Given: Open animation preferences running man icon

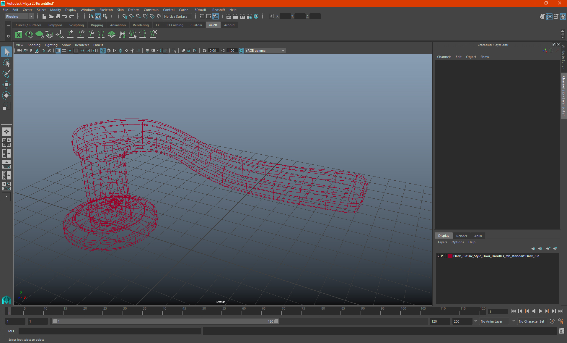Looking at the screenshot, I should point(561,321).
